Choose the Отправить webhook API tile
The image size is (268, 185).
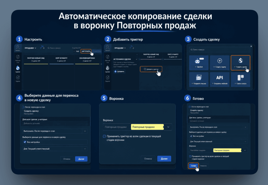[220, 80]
